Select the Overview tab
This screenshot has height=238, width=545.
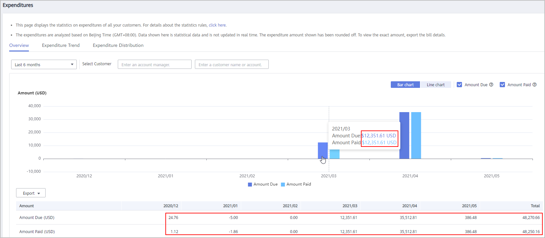pyautogui.click(x=19, y=45)
